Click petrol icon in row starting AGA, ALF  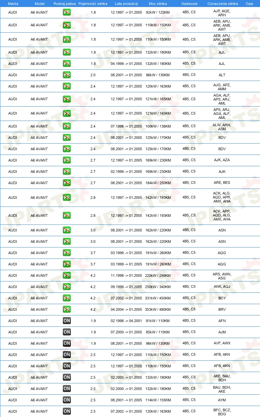[x=66, y=99]
